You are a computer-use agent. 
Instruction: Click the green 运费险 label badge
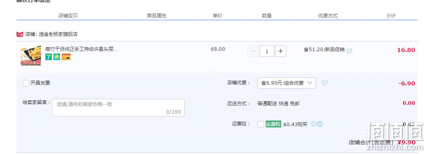273,124
